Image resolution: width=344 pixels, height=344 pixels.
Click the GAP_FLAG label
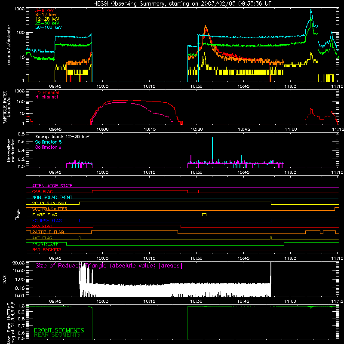[x=42, y=191]
